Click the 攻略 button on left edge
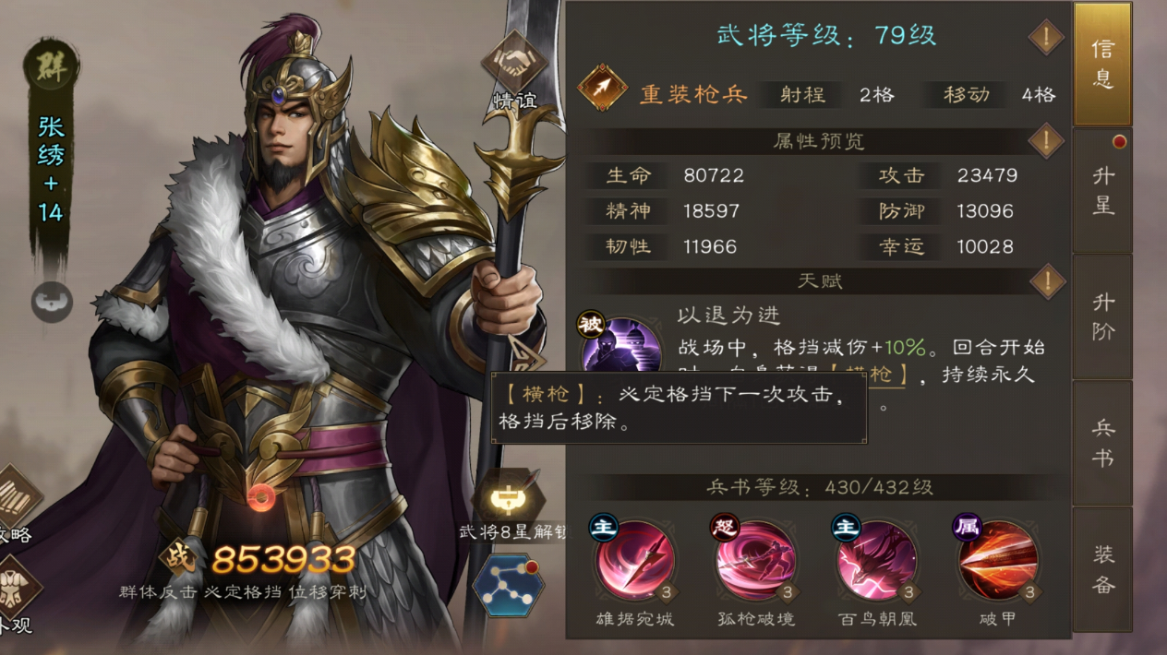 click(15, 506)
